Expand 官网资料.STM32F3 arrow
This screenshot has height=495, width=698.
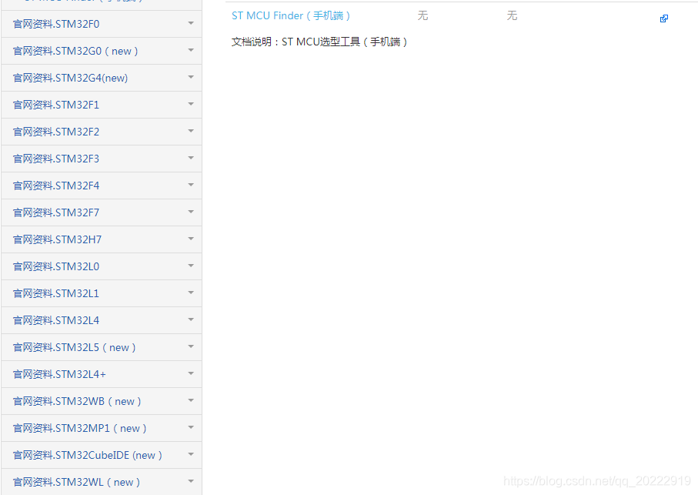click(191, 158)
